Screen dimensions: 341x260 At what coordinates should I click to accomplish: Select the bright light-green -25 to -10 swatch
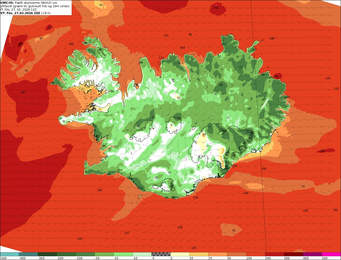[x=123, y=254]
